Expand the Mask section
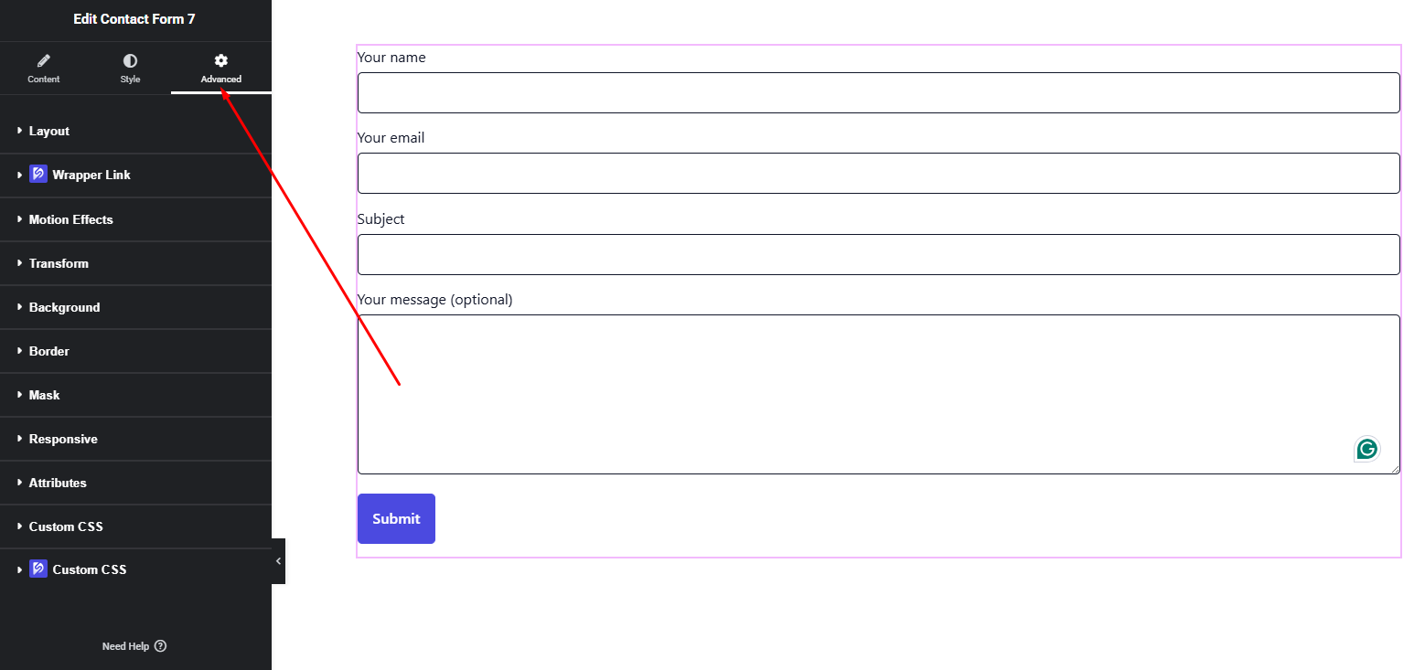The width and height of the screenshot is (1425, 670). click(x=44, y=395)
